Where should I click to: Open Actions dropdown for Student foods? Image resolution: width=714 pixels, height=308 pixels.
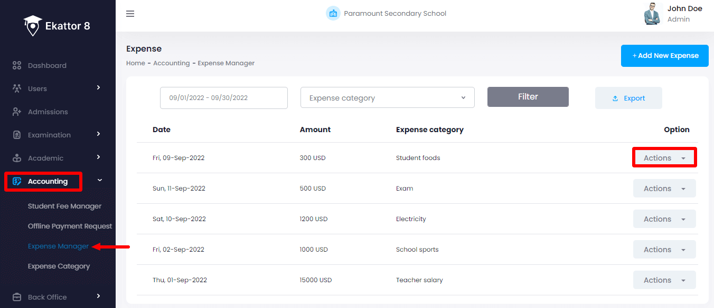click(664, 158)
